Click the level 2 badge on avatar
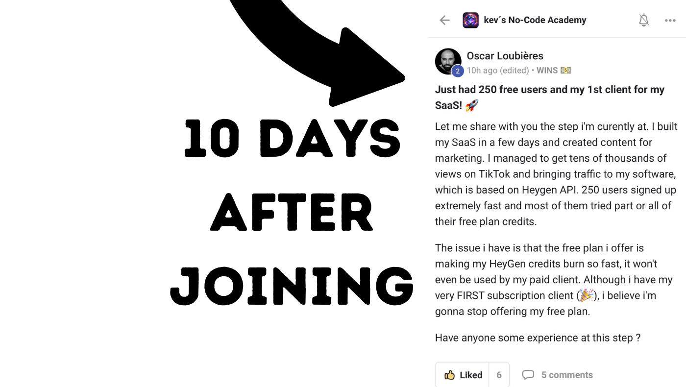686x387 pixels. (457, 71)
